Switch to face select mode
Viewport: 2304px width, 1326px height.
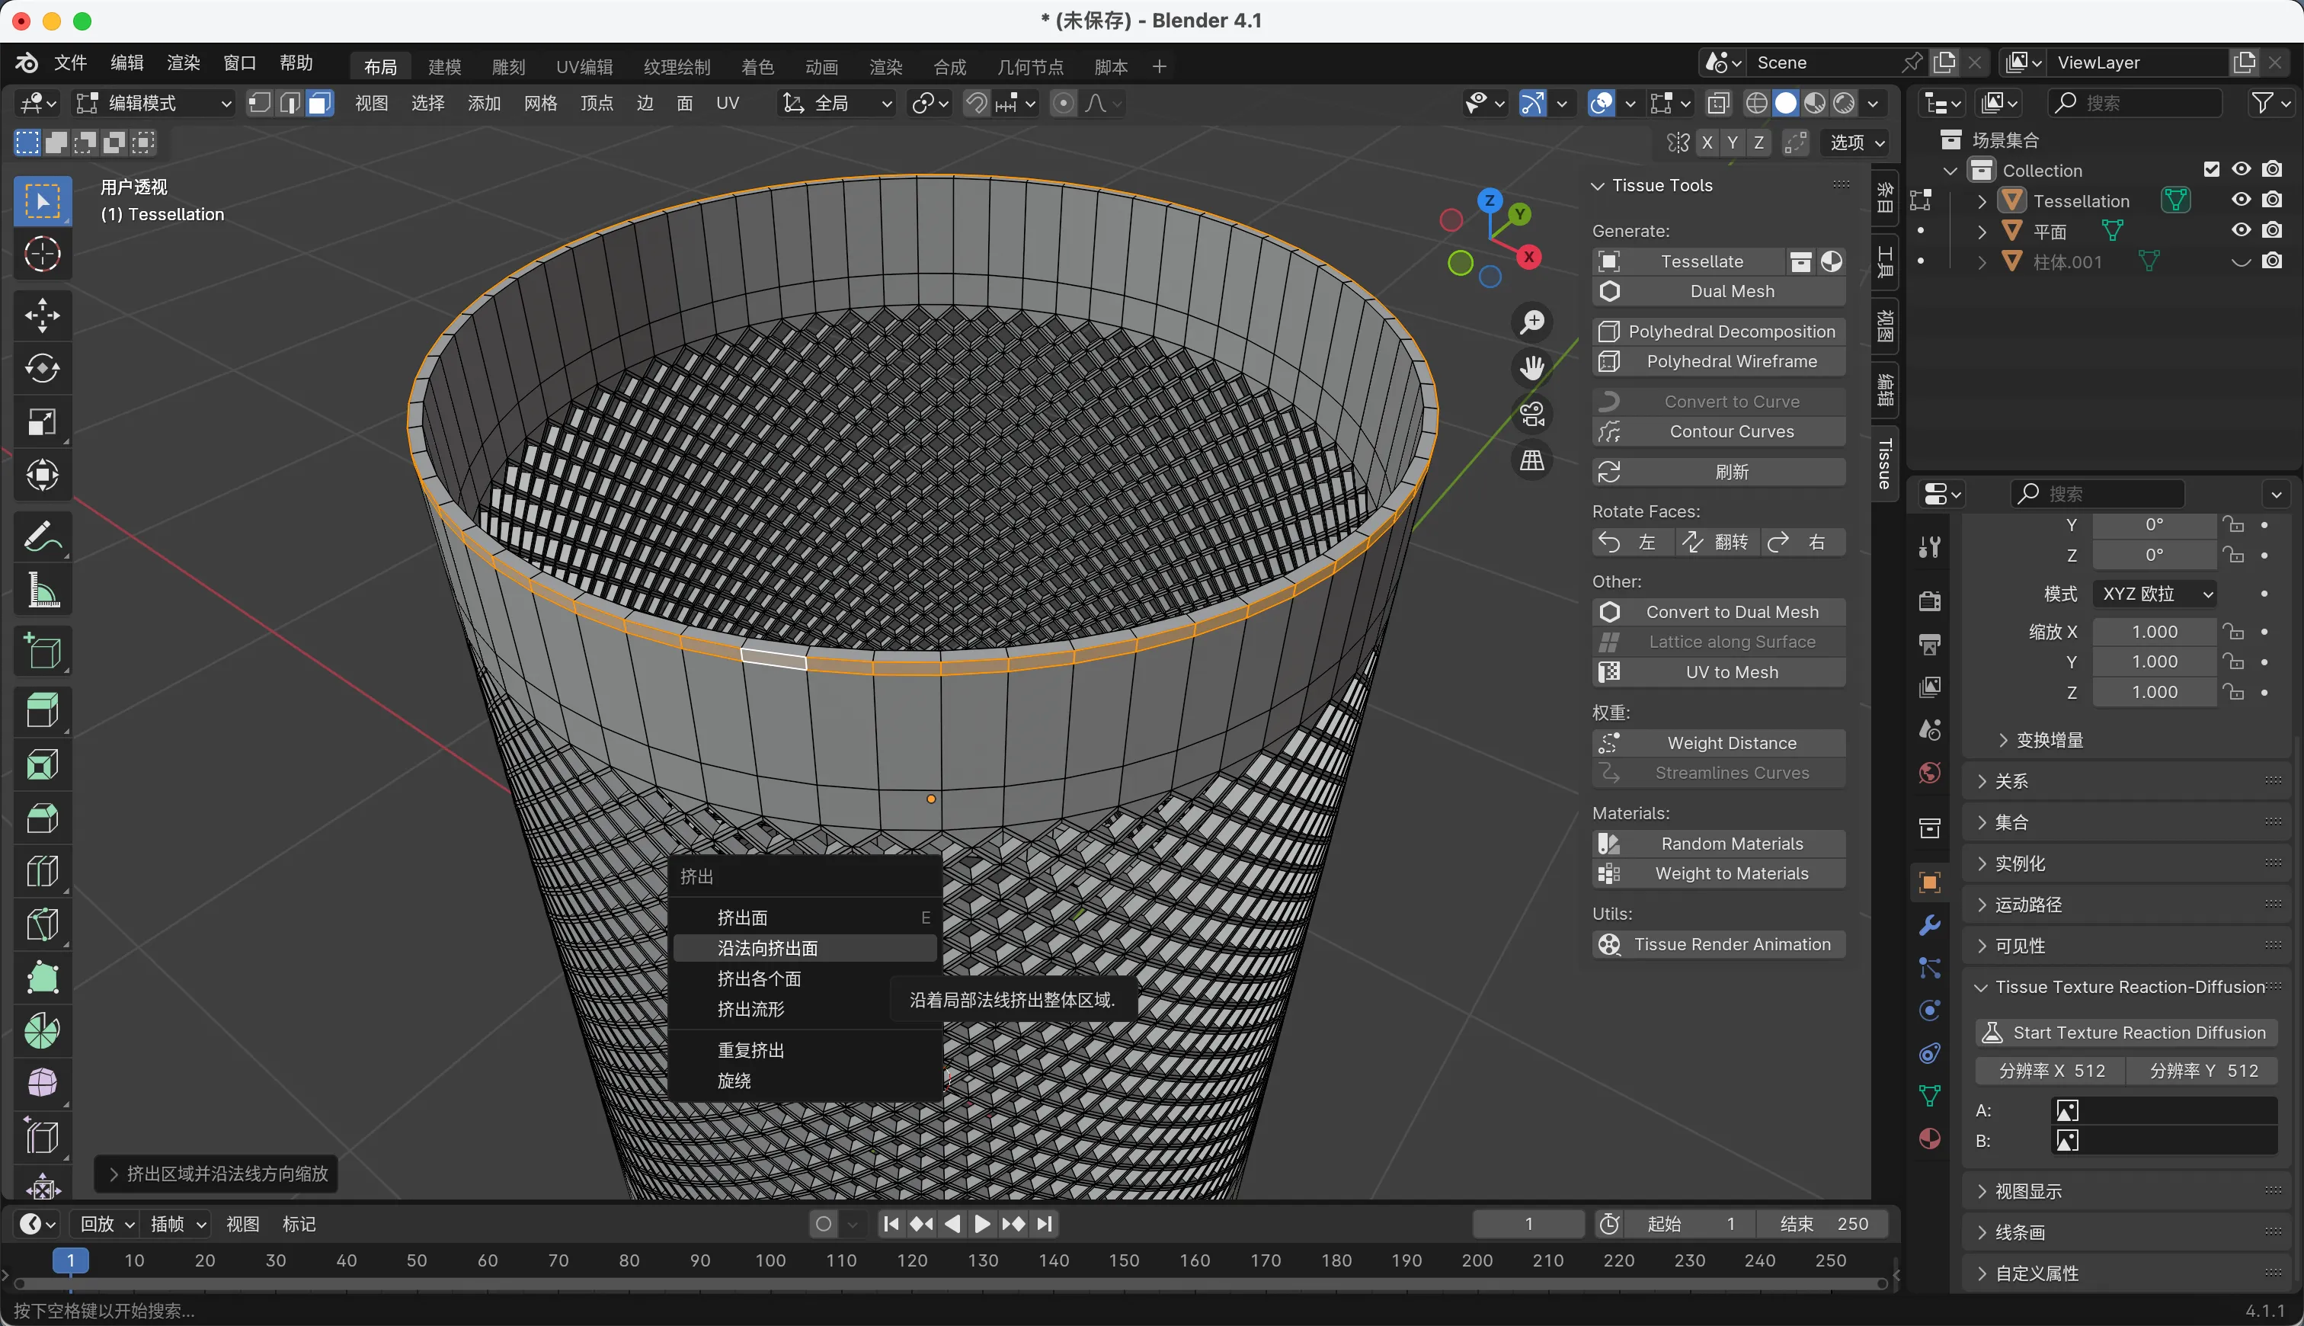pyautogui.click(x=319, y=103)
